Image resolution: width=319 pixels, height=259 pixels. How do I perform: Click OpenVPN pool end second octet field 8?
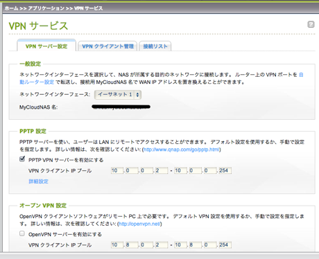[195, 245]
